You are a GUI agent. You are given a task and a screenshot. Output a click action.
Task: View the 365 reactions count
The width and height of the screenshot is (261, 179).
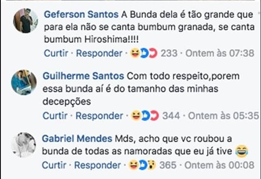coord(168,165)
